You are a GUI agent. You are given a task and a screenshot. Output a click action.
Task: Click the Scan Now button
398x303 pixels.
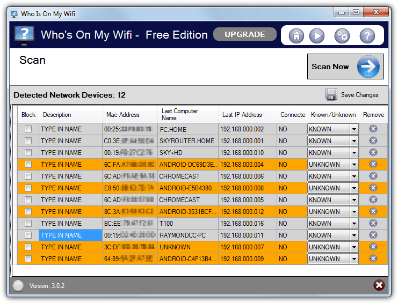tap(345, 66)
